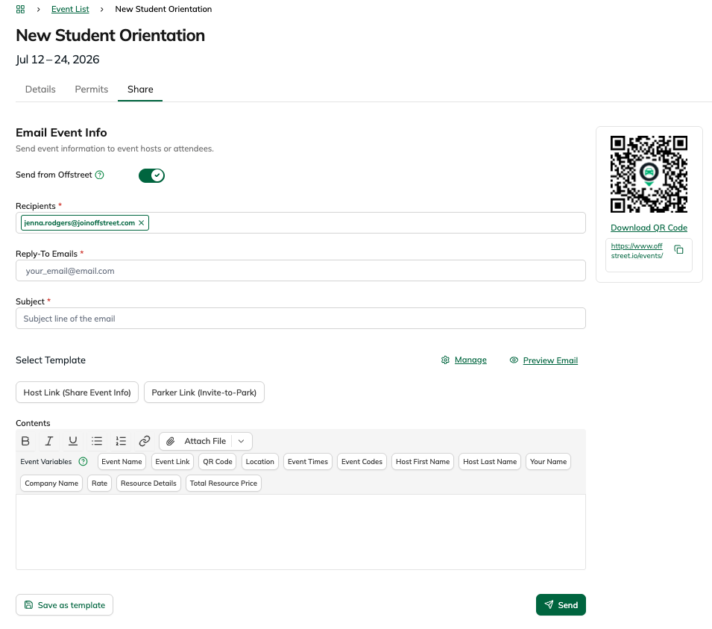Insert a bulleted list
Screen dimensions: 712x629
point(97,441)
